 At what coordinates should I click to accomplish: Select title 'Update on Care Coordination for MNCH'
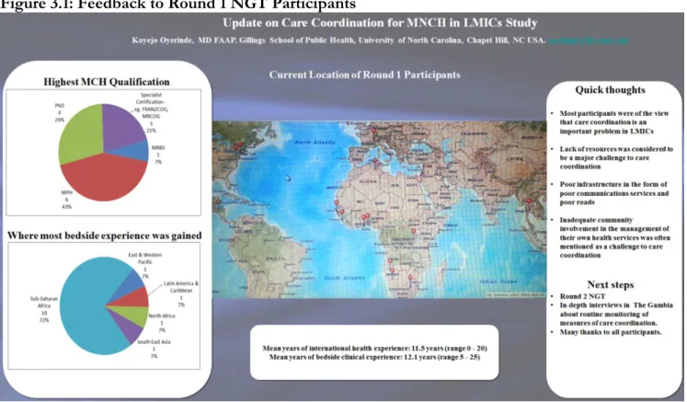pos(380,23)
